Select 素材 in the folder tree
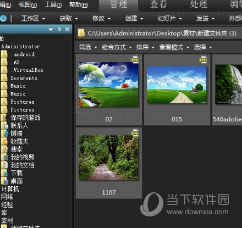This screenshot has width=242, height=228. [7, 220]
